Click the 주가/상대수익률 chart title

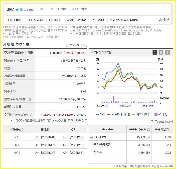[x=102, y=52]
